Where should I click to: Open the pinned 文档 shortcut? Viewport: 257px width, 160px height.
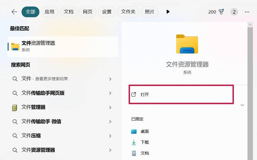pos(144,153)
